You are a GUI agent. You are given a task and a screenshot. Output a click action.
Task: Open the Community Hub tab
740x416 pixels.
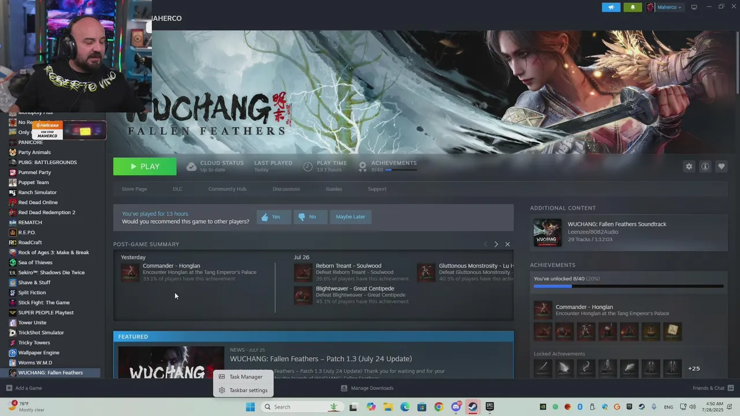tap(227, 189)
